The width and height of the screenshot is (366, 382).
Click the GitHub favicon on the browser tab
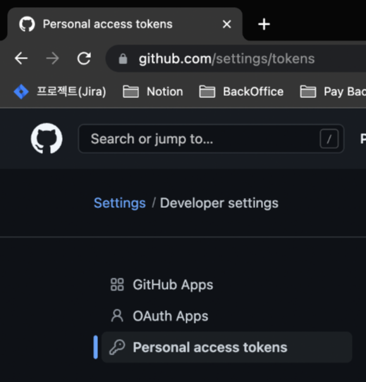click(x=27, y=24)
